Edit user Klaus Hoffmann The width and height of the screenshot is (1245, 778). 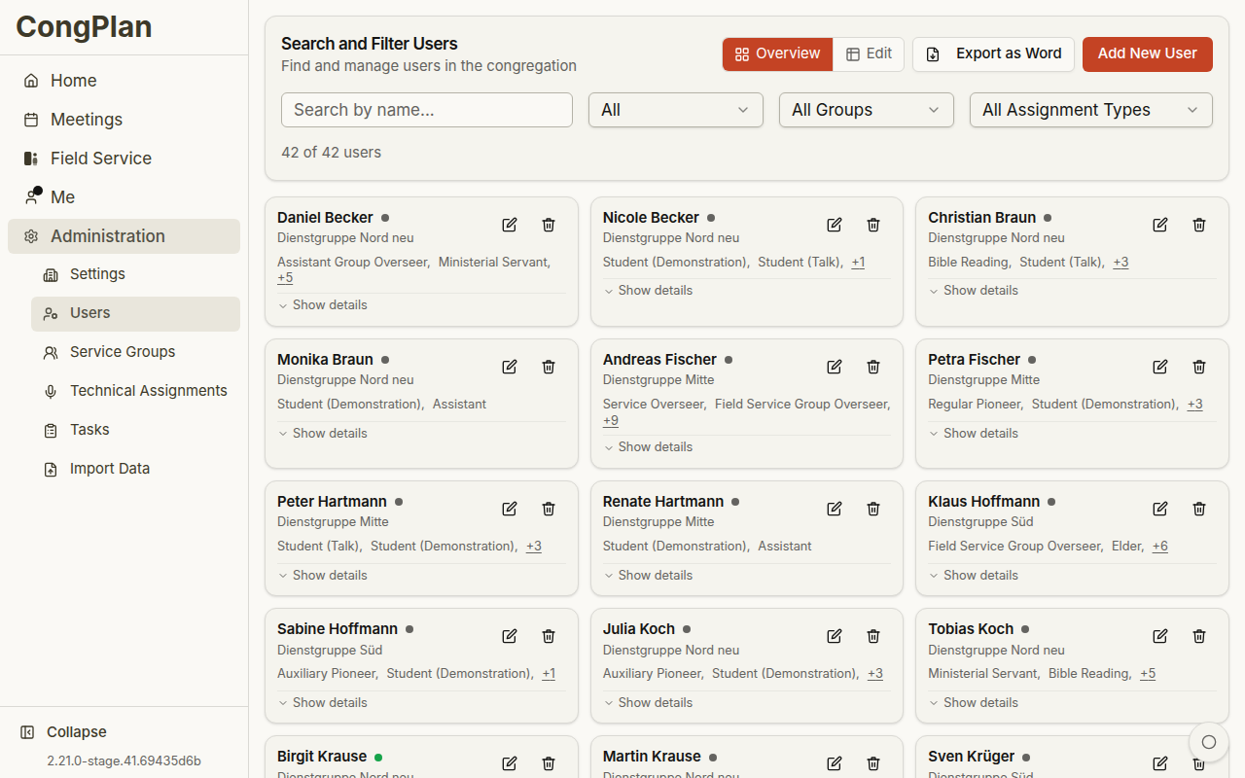[1160, 509]
